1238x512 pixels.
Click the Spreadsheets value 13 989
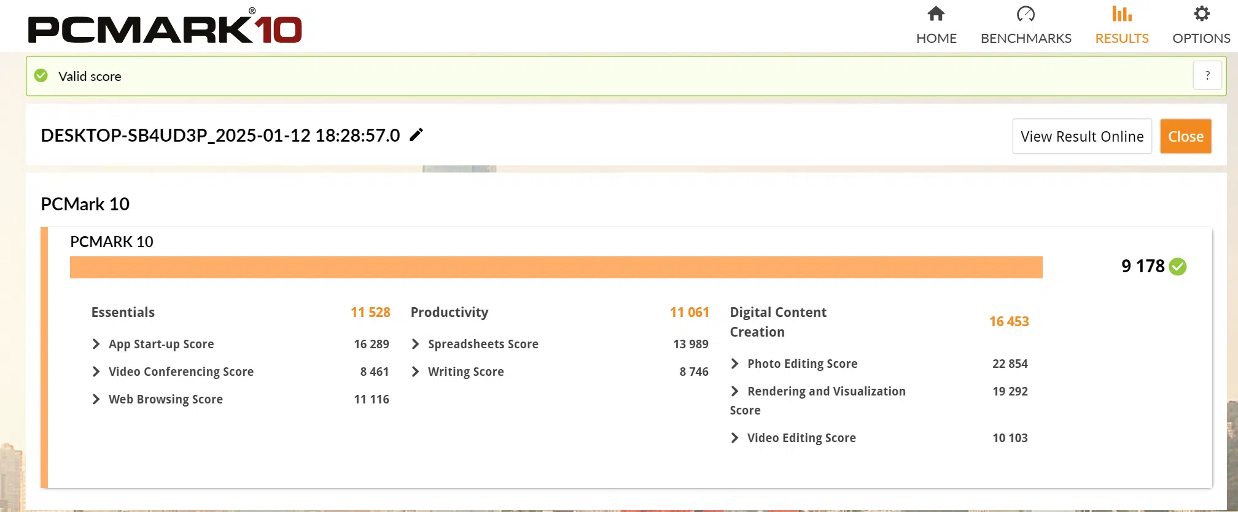[691, 344]
